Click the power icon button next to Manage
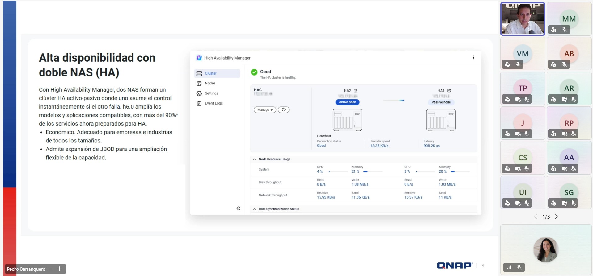Viewport: 593px width, 276px height. [283, 109]
